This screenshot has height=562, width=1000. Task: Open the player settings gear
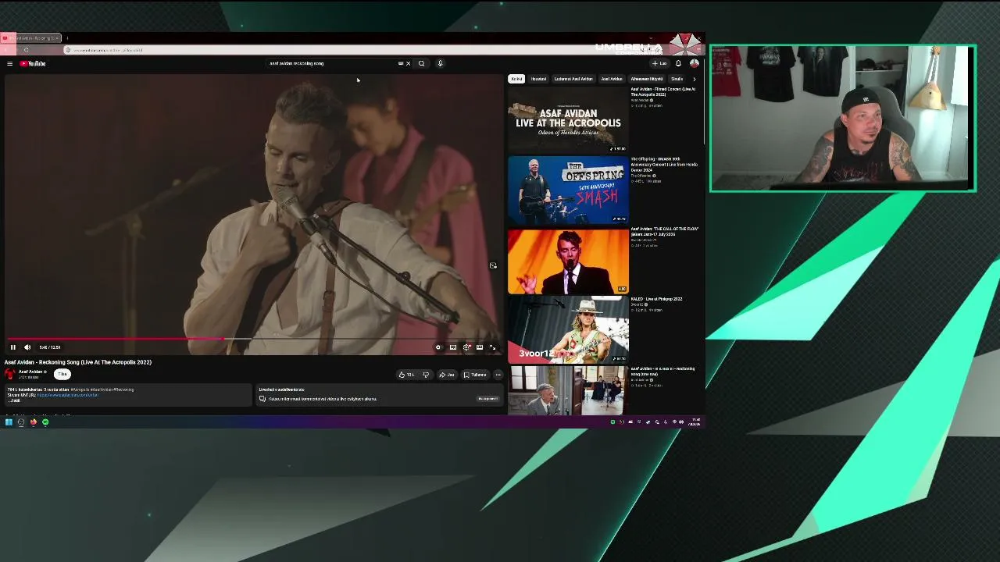(x=466, y=347)
